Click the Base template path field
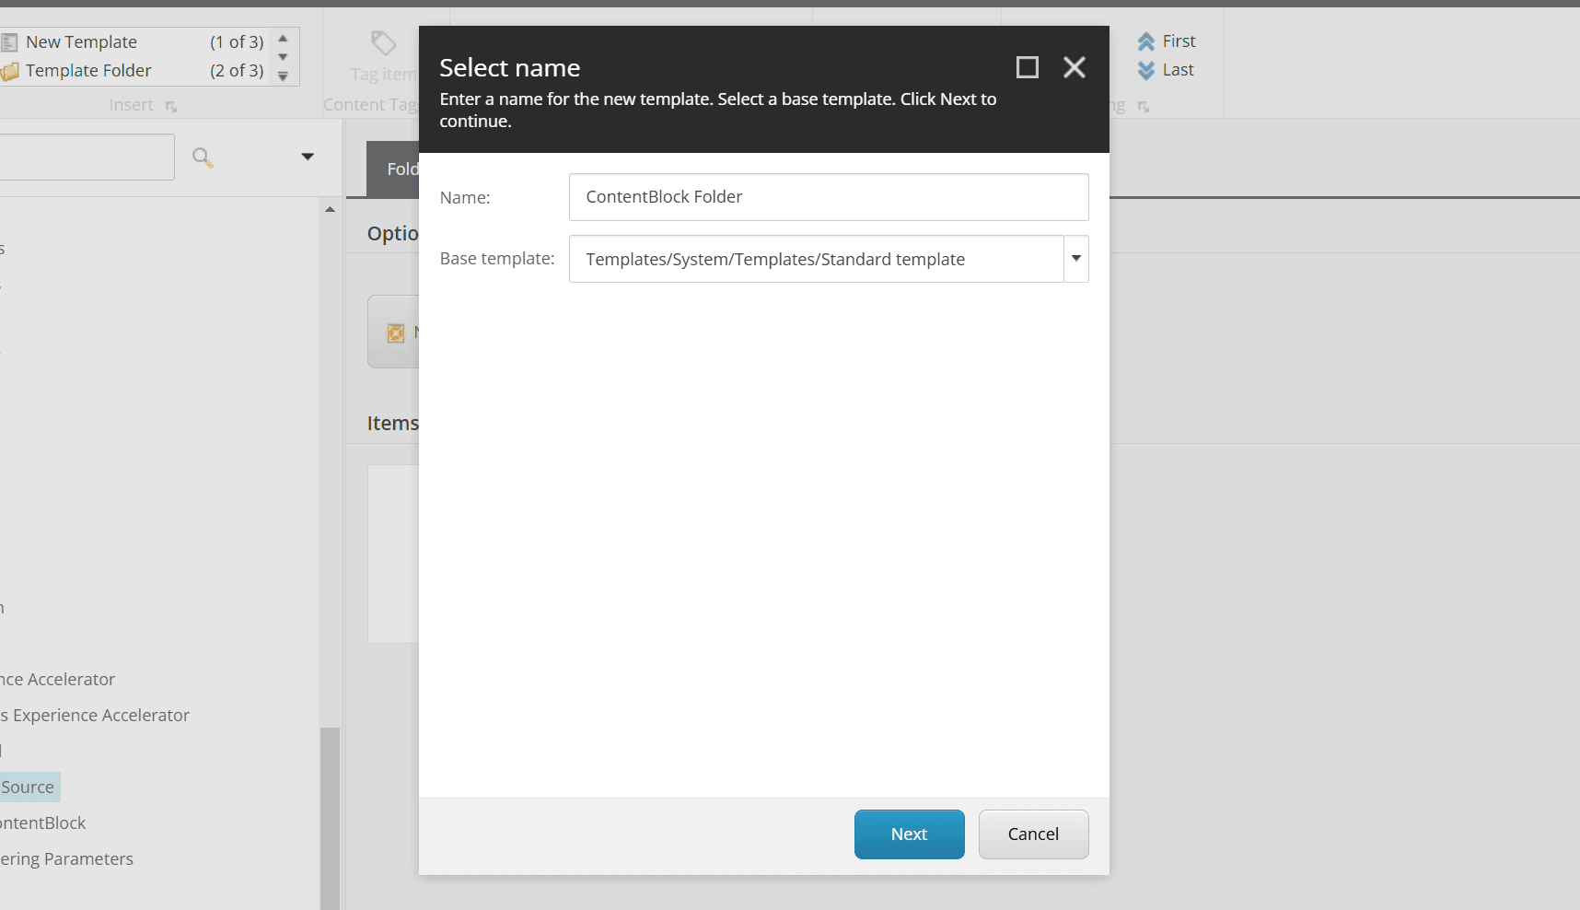This screenshot has width=1580, height=910. [x=816, y=260]
